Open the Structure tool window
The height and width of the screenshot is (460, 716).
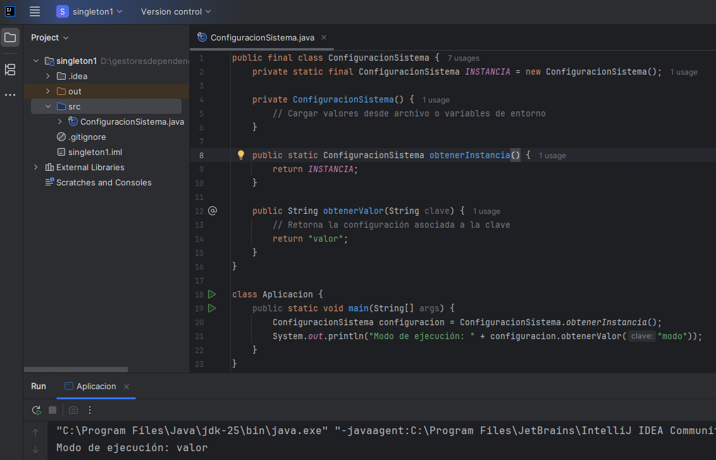tap(9, 70)
